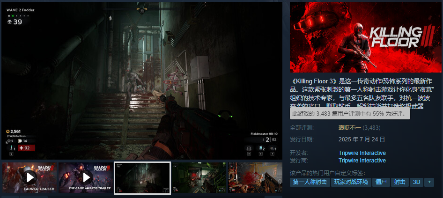The image size is (443, 198).
Task: Open the 3D tag
Action: (416, 182)
